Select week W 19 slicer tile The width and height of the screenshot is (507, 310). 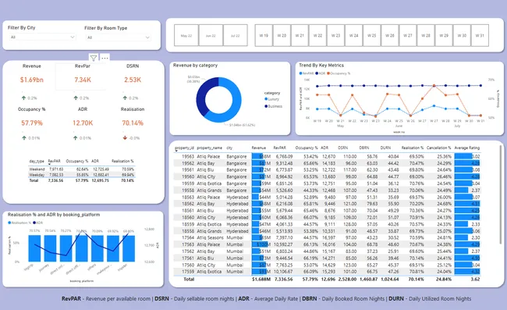tap(264, 35)
